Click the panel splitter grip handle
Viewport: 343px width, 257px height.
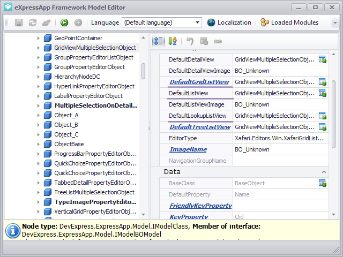tap(149, 126)
